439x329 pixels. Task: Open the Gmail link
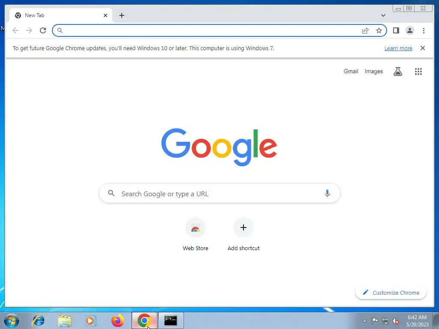(351, 72)
